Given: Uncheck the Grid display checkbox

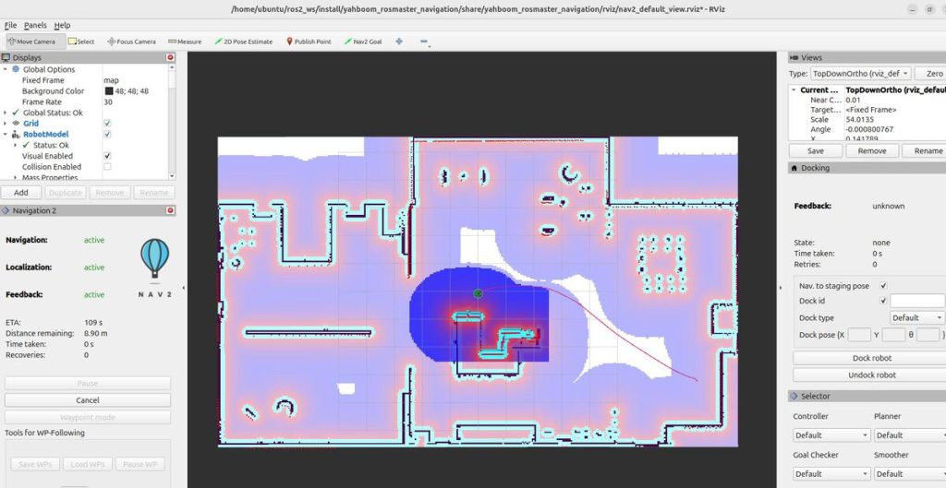Looking at the screenshot, I should click(x=108, y=124).
